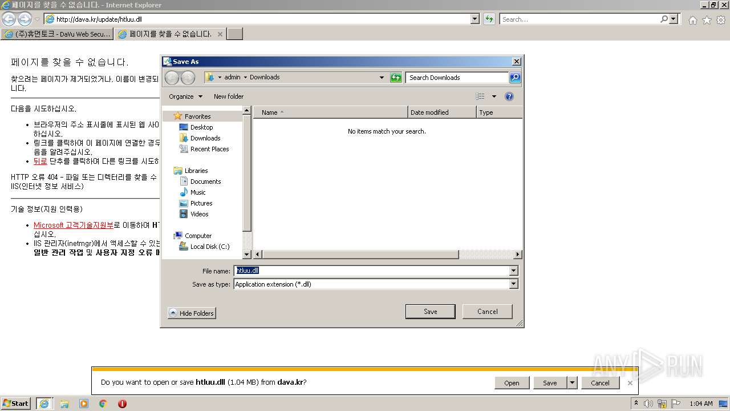Click the Microsoft 고객기술지원부 link
The height and width of the screenshot is (411, 730).
point(74,225)
